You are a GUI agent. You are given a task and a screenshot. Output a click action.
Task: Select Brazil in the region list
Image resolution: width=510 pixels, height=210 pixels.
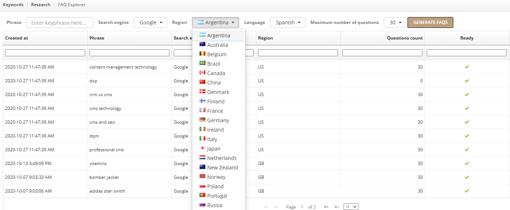219,64
